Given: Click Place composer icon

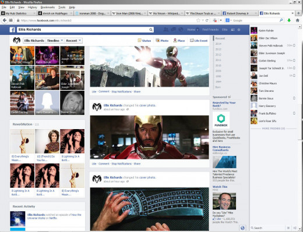Looking at the screenshot, I should pos(175,40).
